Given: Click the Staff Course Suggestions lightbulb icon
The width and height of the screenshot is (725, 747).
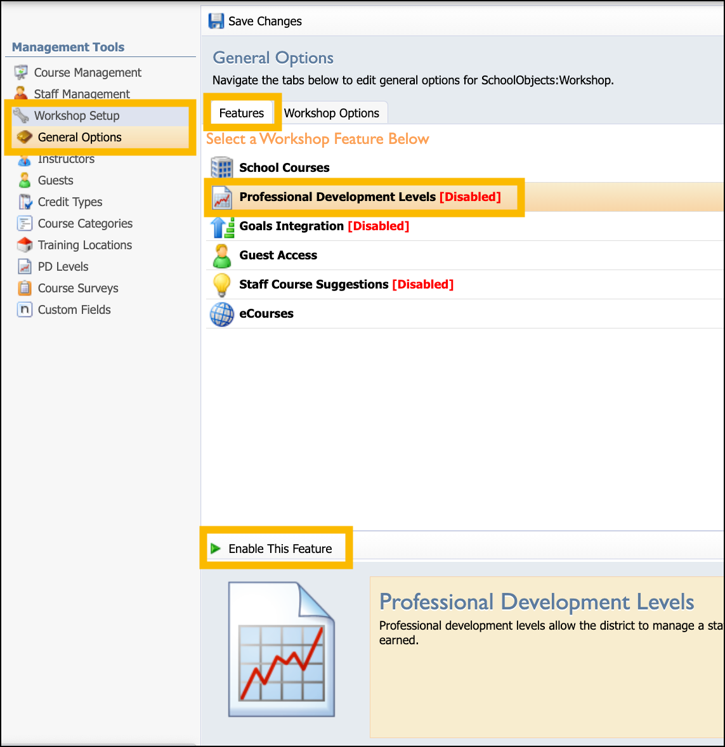Looking at the screenshot, I should click(x=221, y=285).
